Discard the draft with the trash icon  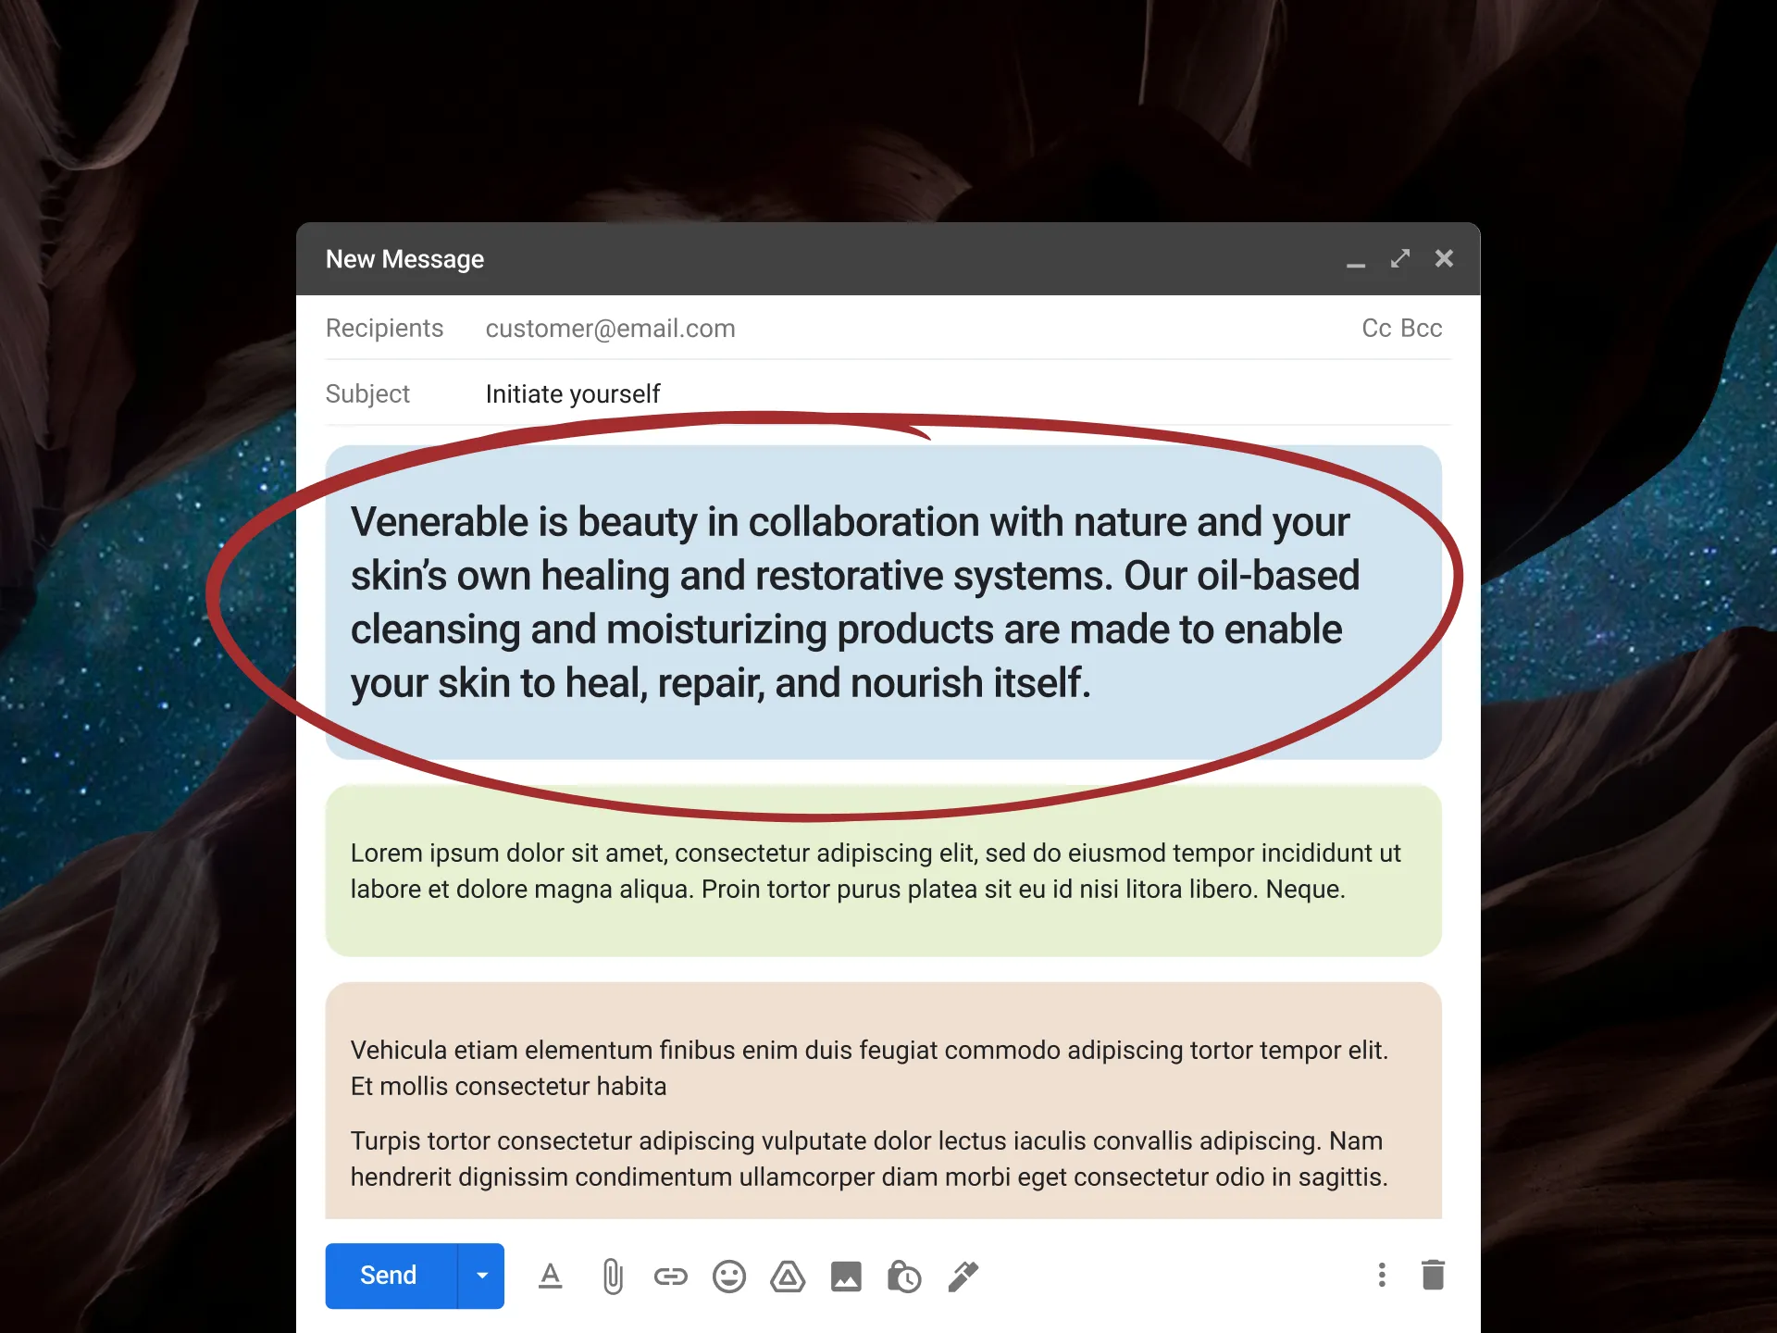(x=1434, y=1275)
